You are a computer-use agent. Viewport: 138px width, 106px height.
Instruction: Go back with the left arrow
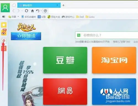click(x=14, y=11)
